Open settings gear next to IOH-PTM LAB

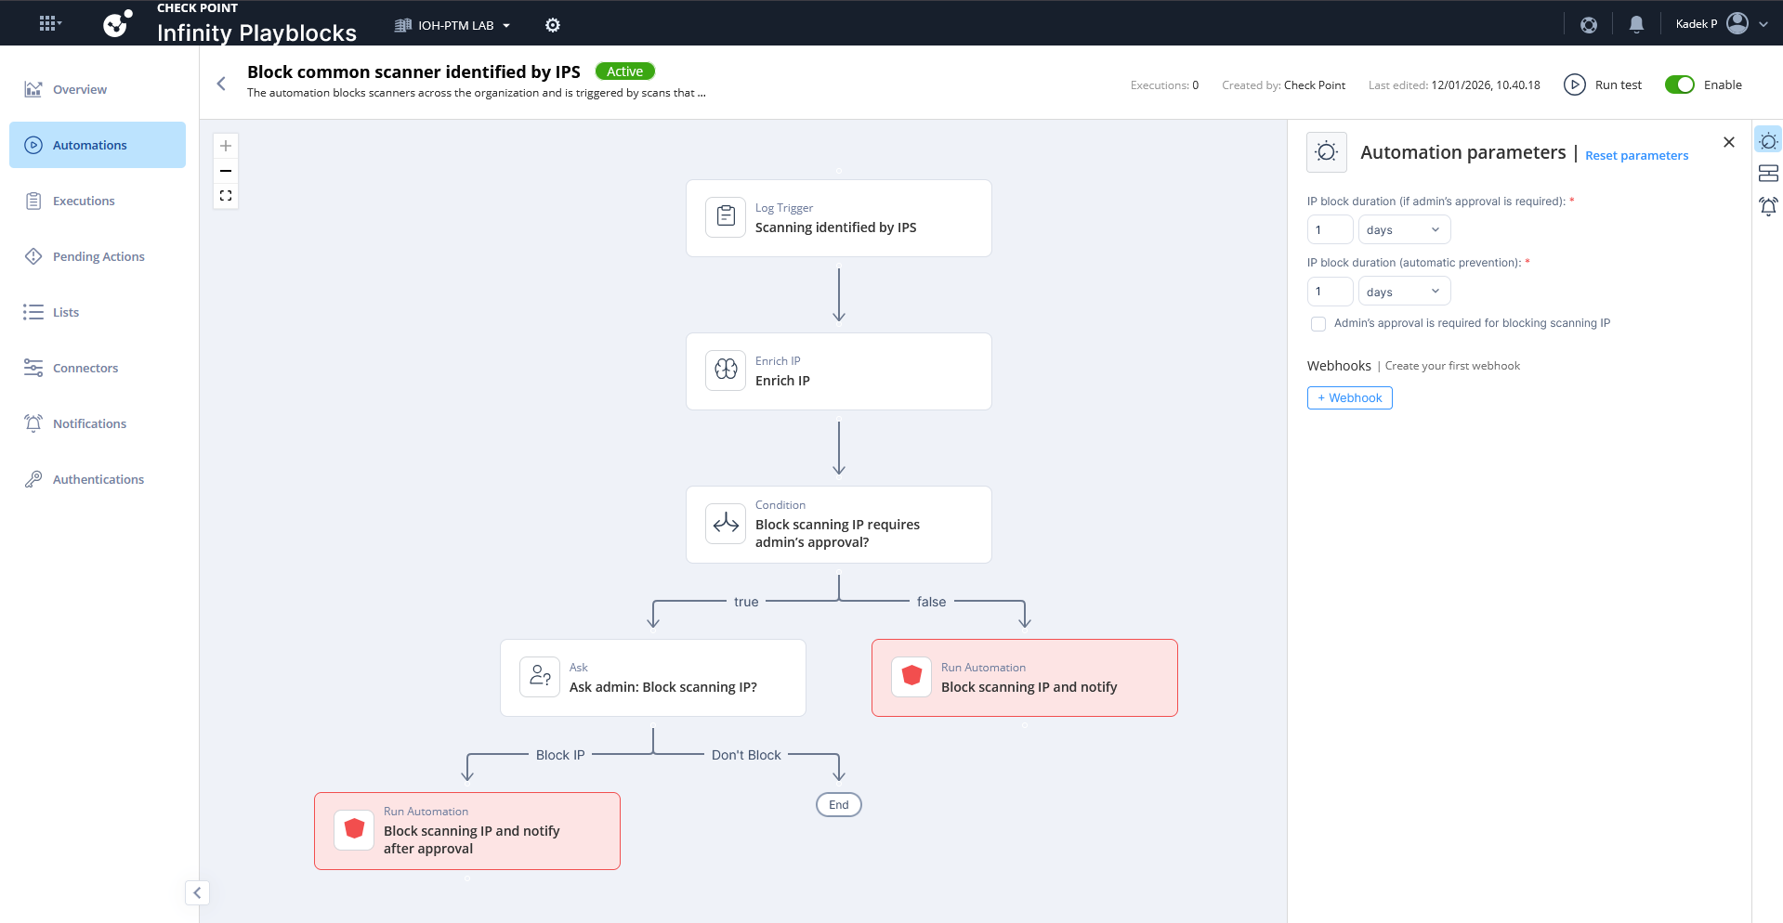553,25
